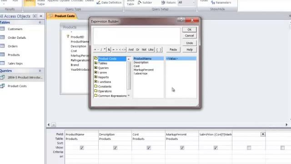Click Cancel in Expression Builder
Screen dimensions: 291x164
(189, 36)
